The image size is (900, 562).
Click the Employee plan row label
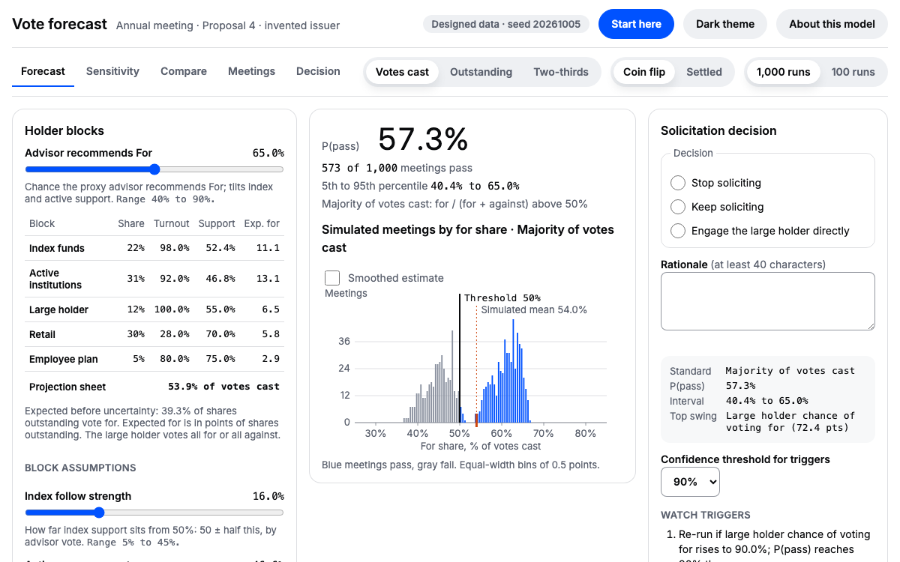[63, 359]
